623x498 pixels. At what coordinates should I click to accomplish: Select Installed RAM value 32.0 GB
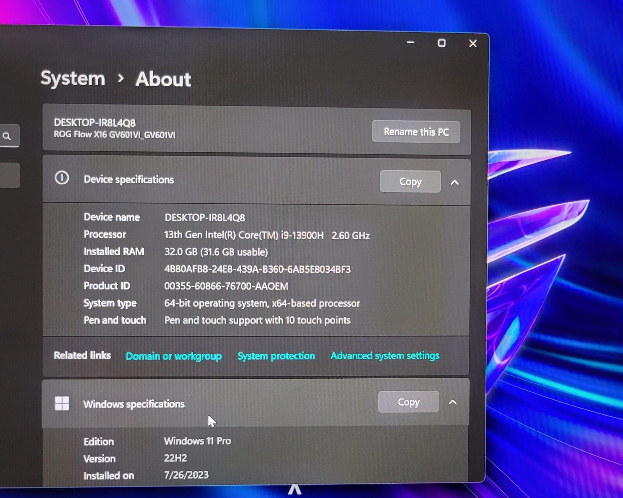[x=216, y=252]
